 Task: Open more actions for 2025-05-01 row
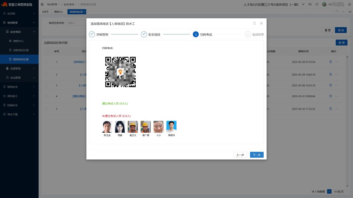click(x=337, y=96)
